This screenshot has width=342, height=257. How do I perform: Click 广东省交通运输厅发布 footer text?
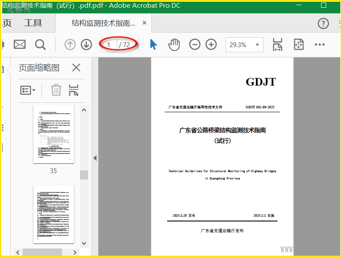pyautogui.click(x=222, y=230)
